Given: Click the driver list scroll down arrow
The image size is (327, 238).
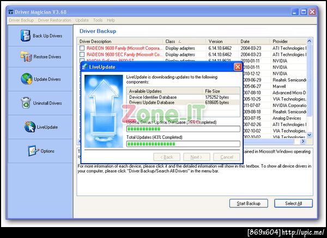Looking at the screenshot, I should (x=309, y=135).
